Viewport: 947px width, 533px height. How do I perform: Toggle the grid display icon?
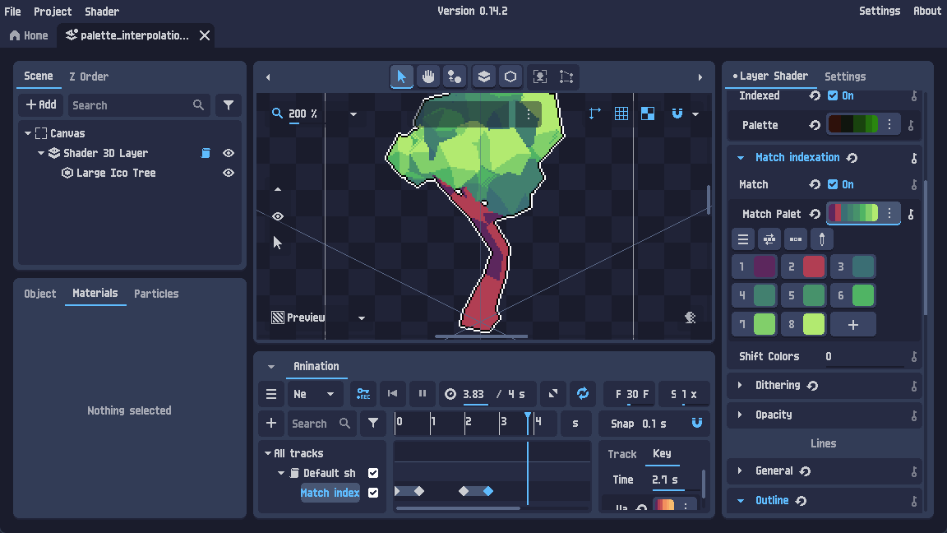621,114
